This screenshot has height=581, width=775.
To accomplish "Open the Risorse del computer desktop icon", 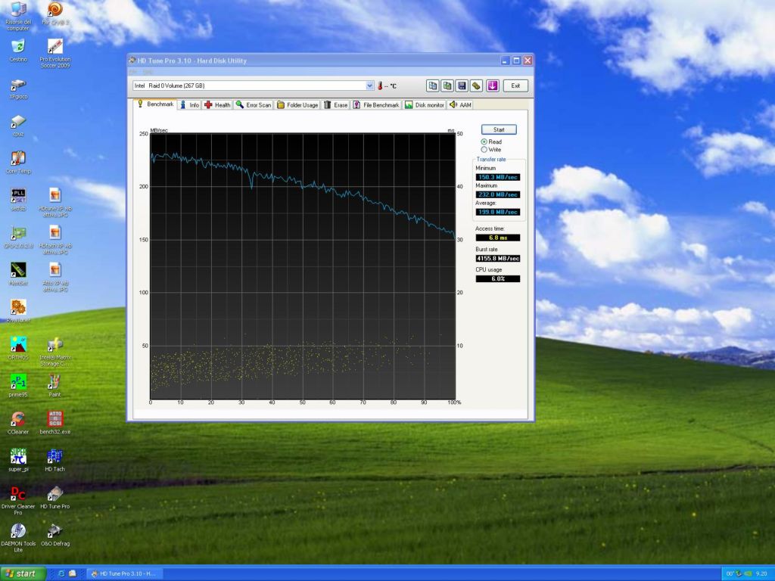I will 18,17.
